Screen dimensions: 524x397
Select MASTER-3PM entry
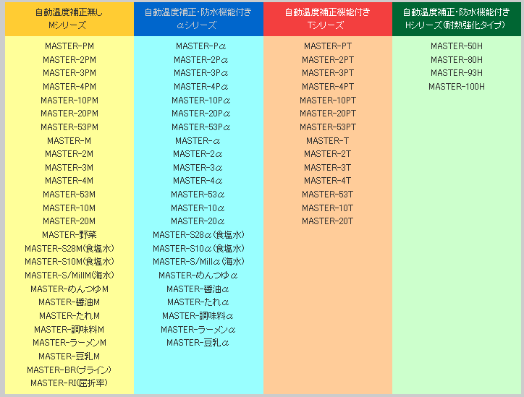(69, 73)
